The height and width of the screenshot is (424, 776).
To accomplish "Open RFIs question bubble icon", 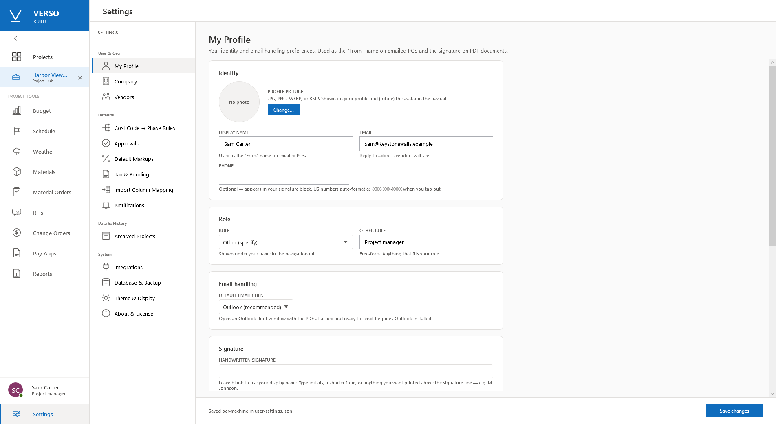I will click(x=17, y=213).
